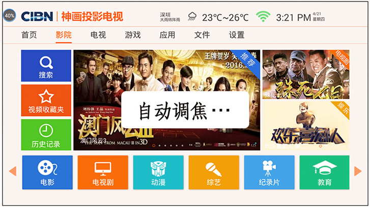Open 视频收藏夹 favorites star tile
The width and height of the screenshot is (370, 208).
46,100
